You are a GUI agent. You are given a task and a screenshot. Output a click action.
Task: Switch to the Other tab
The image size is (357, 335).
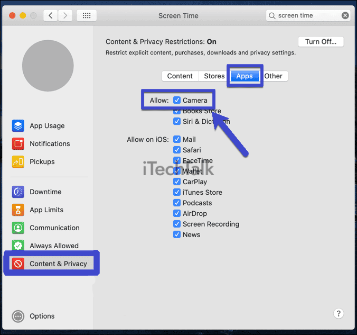[273, 76]
